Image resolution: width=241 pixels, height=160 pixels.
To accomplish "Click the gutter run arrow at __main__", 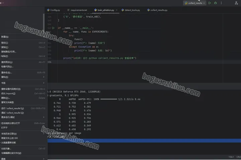I will 53,28.
